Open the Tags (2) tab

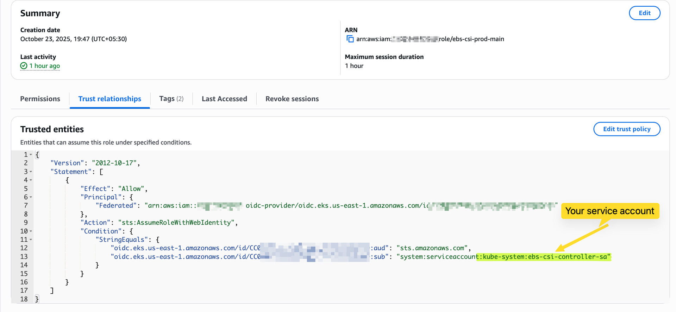[171, 99]
